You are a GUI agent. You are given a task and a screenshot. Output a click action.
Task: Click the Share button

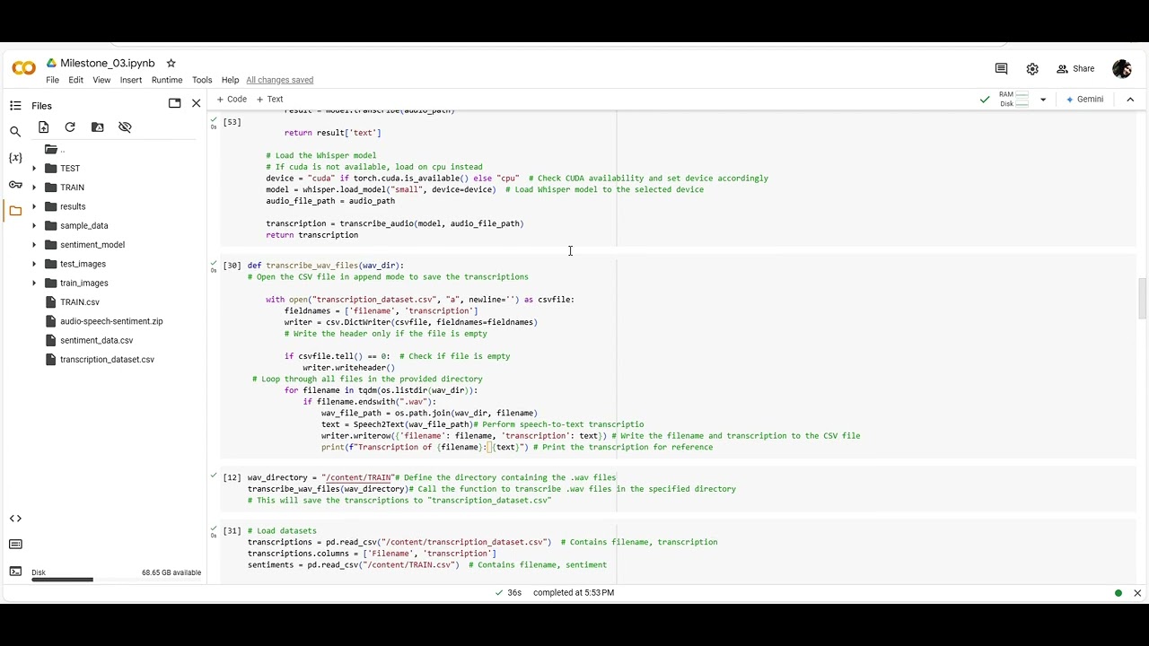1075,69
